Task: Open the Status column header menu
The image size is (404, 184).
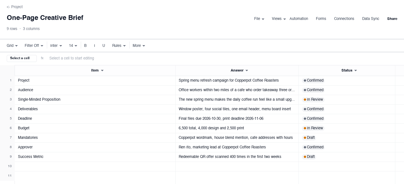Action: point(355,70)
